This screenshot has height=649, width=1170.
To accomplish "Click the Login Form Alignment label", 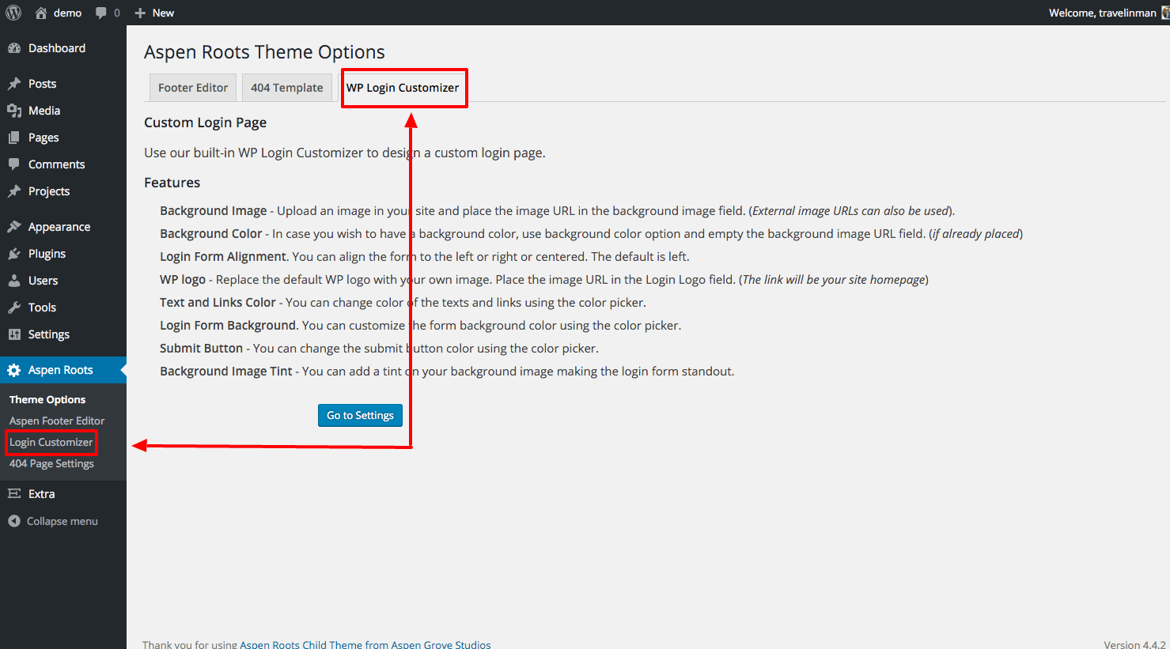I will coord(223,257).
